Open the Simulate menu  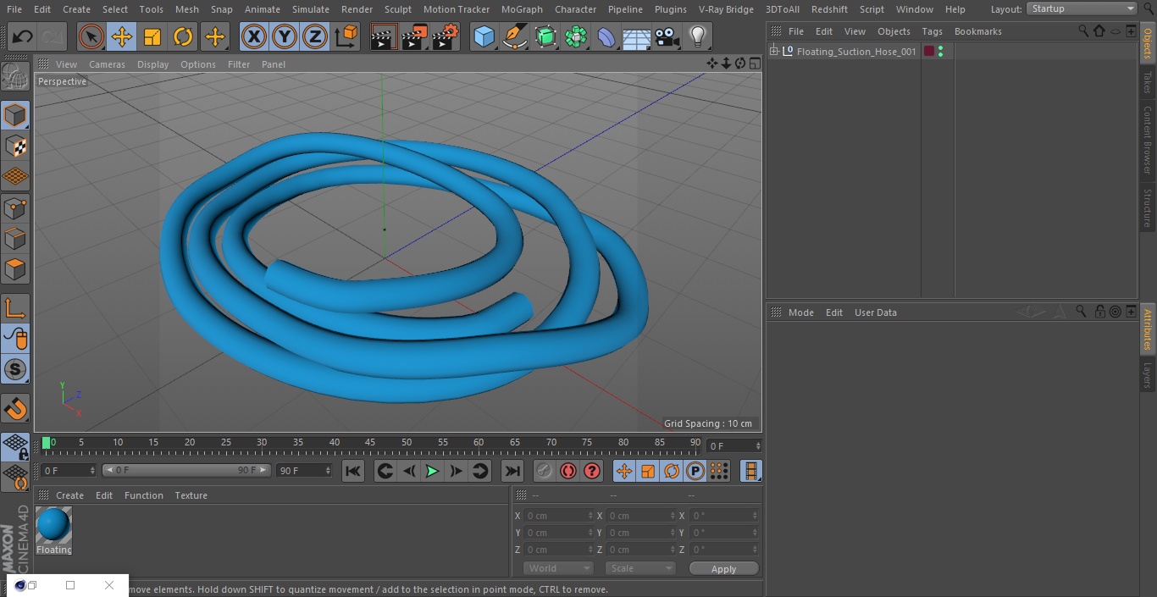[311, 9]
